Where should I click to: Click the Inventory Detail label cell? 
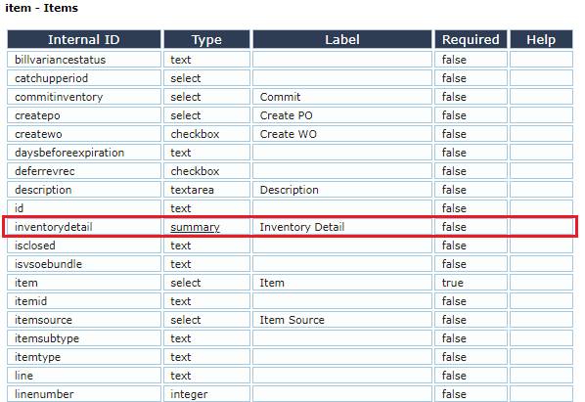tap(342, 227)
